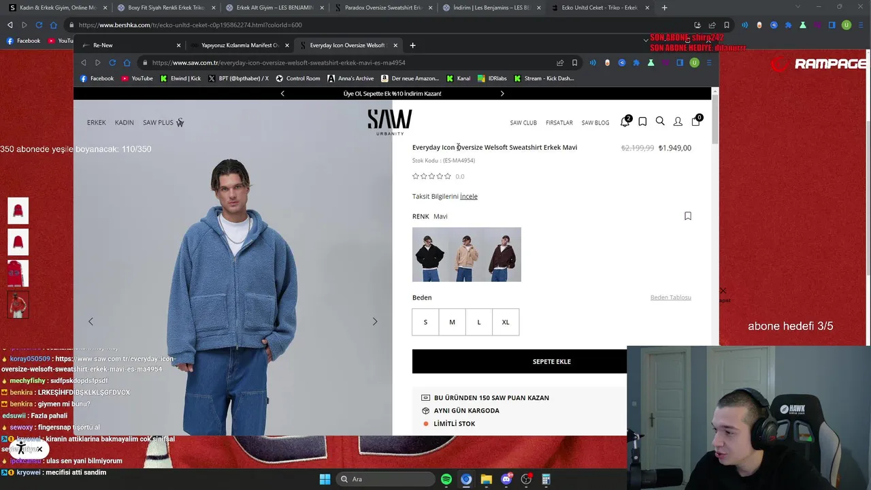Click the star rating row

tap(431, 176)
